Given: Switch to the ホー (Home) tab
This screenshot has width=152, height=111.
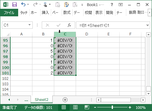Looking at the screenshot, I should click(34, 13).
